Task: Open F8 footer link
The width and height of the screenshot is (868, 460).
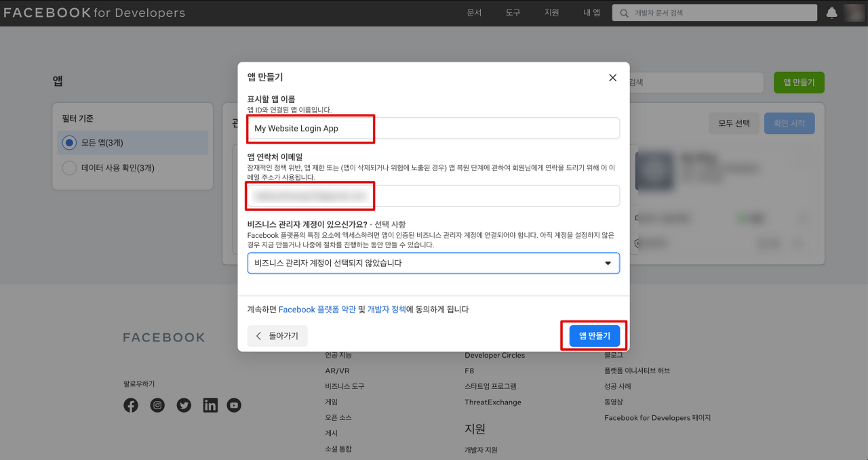Action: 469,371
